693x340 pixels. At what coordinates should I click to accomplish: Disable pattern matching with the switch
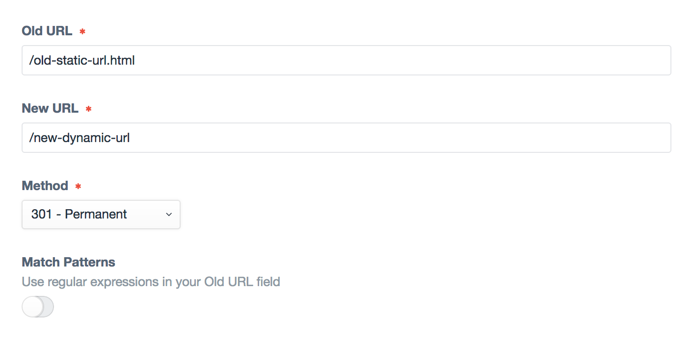pyautogui.click(x=38, y=306)
